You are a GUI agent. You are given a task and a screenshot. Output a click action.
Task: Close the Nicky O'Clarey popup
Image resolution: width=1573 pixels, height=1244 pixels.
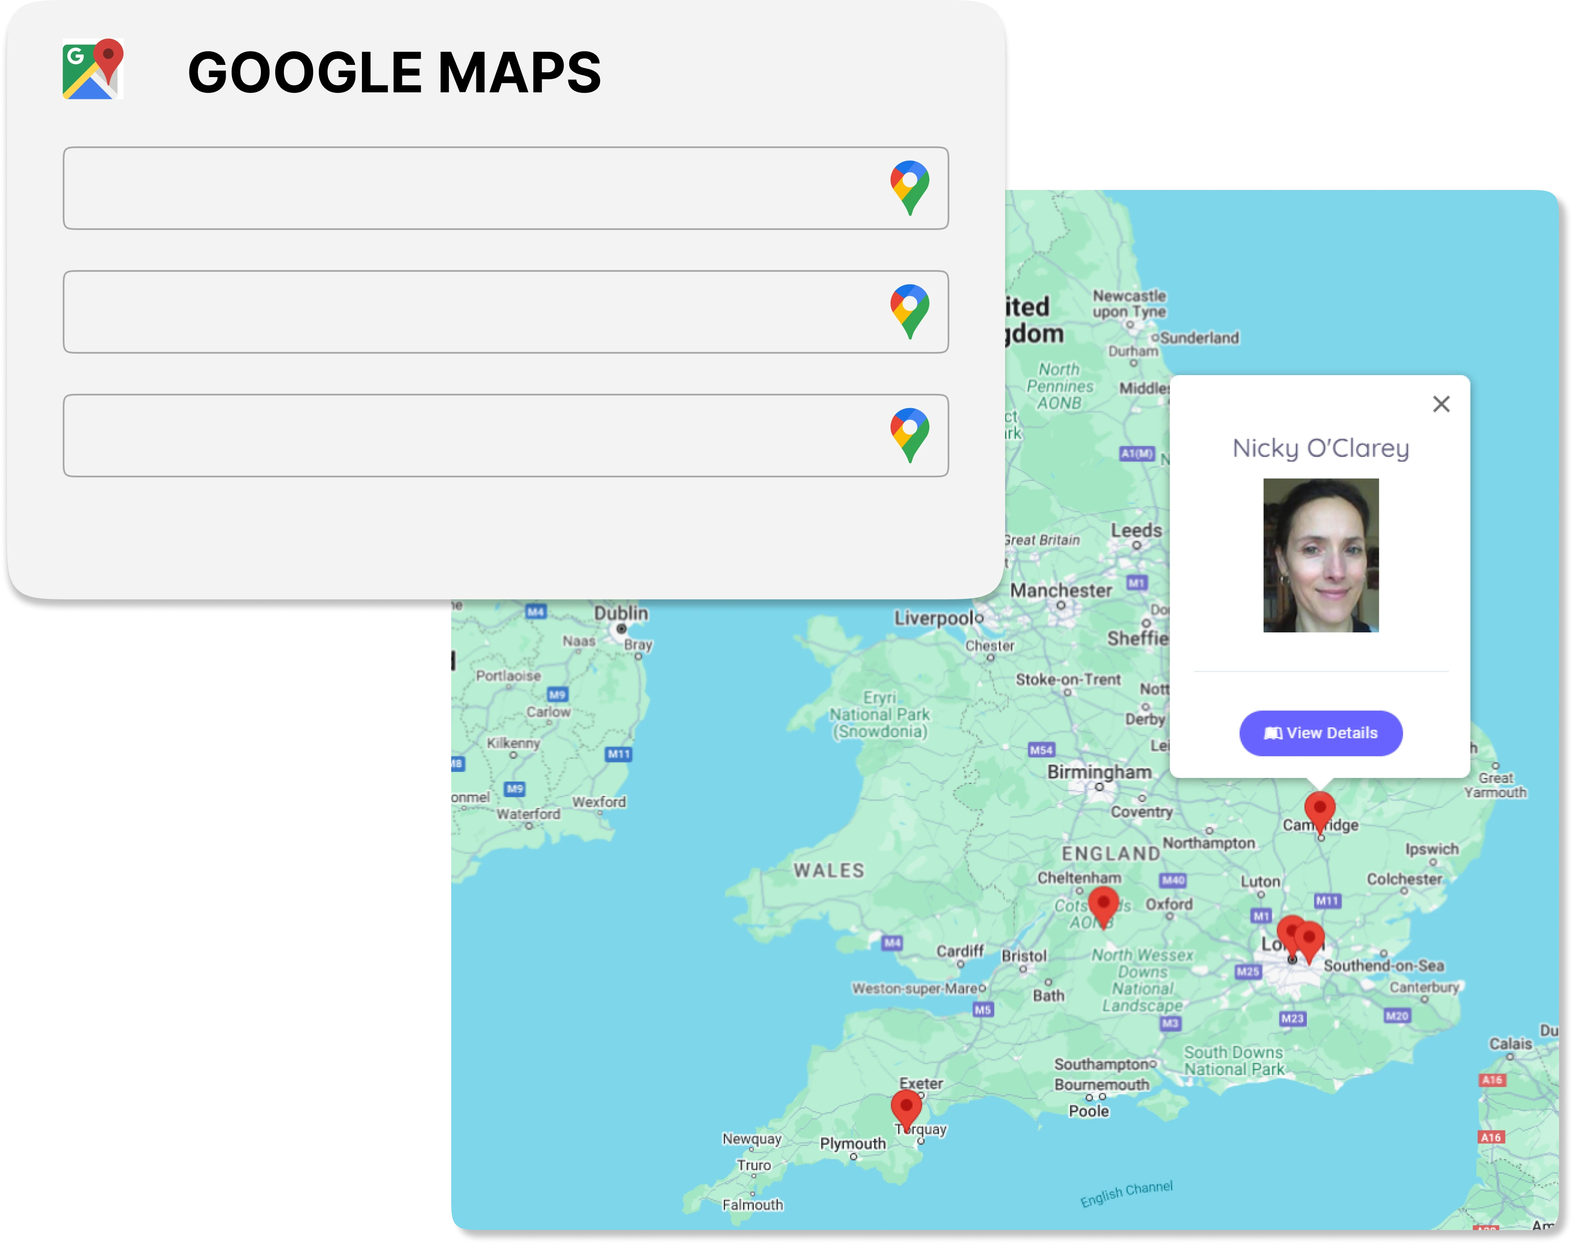pos(1441,403)
